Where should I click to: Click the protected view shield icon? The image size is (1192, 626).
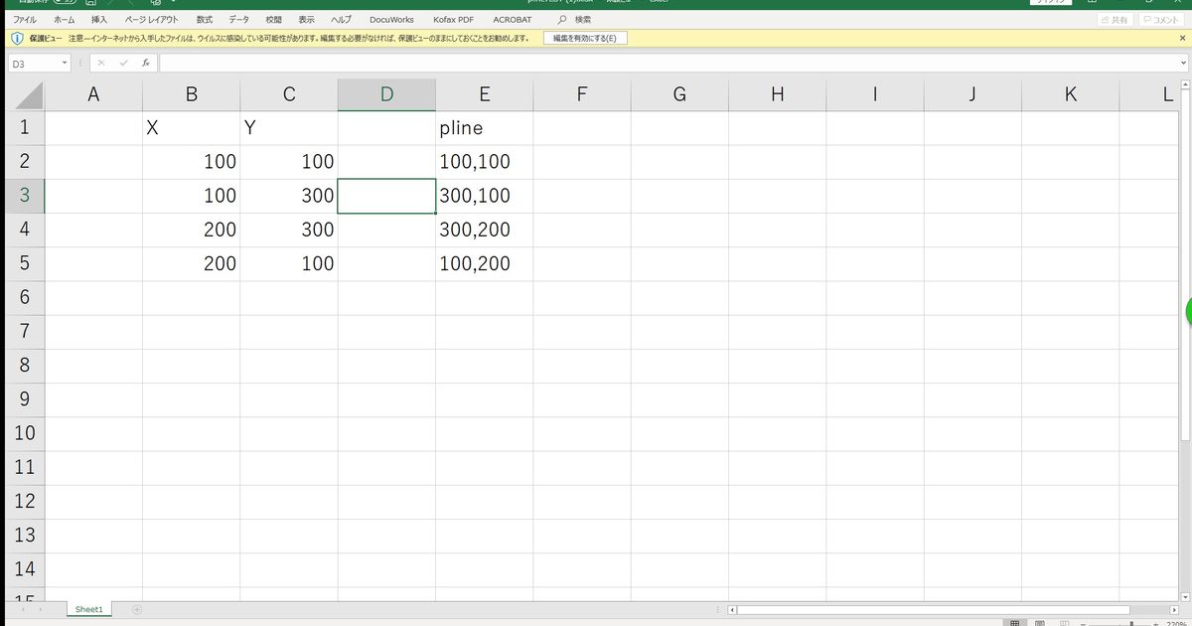point(16,38)
